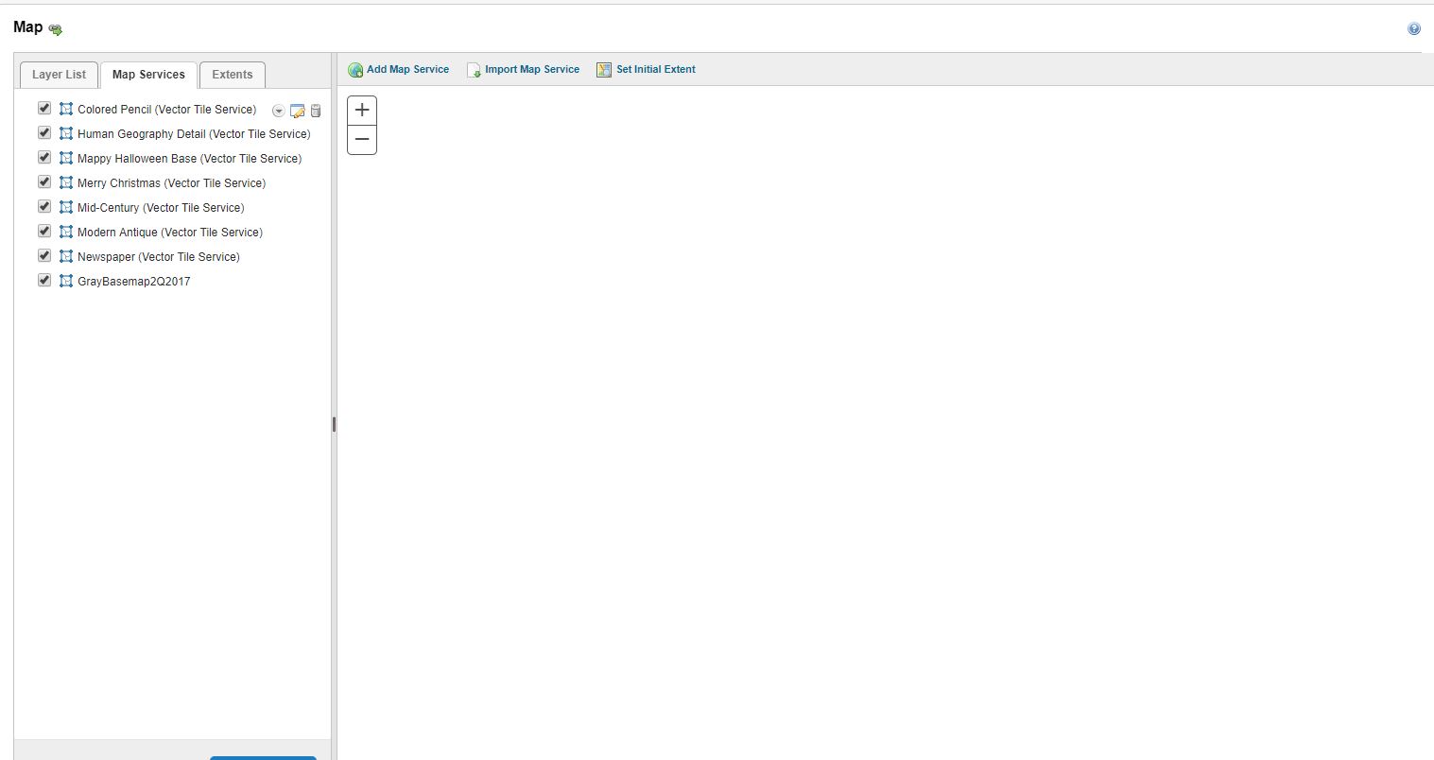Viewport: 1434px width, 760px height.
Task: Click the Human Geography Detail tile icon
Action: pyautogui.click(x=66, y=133)
